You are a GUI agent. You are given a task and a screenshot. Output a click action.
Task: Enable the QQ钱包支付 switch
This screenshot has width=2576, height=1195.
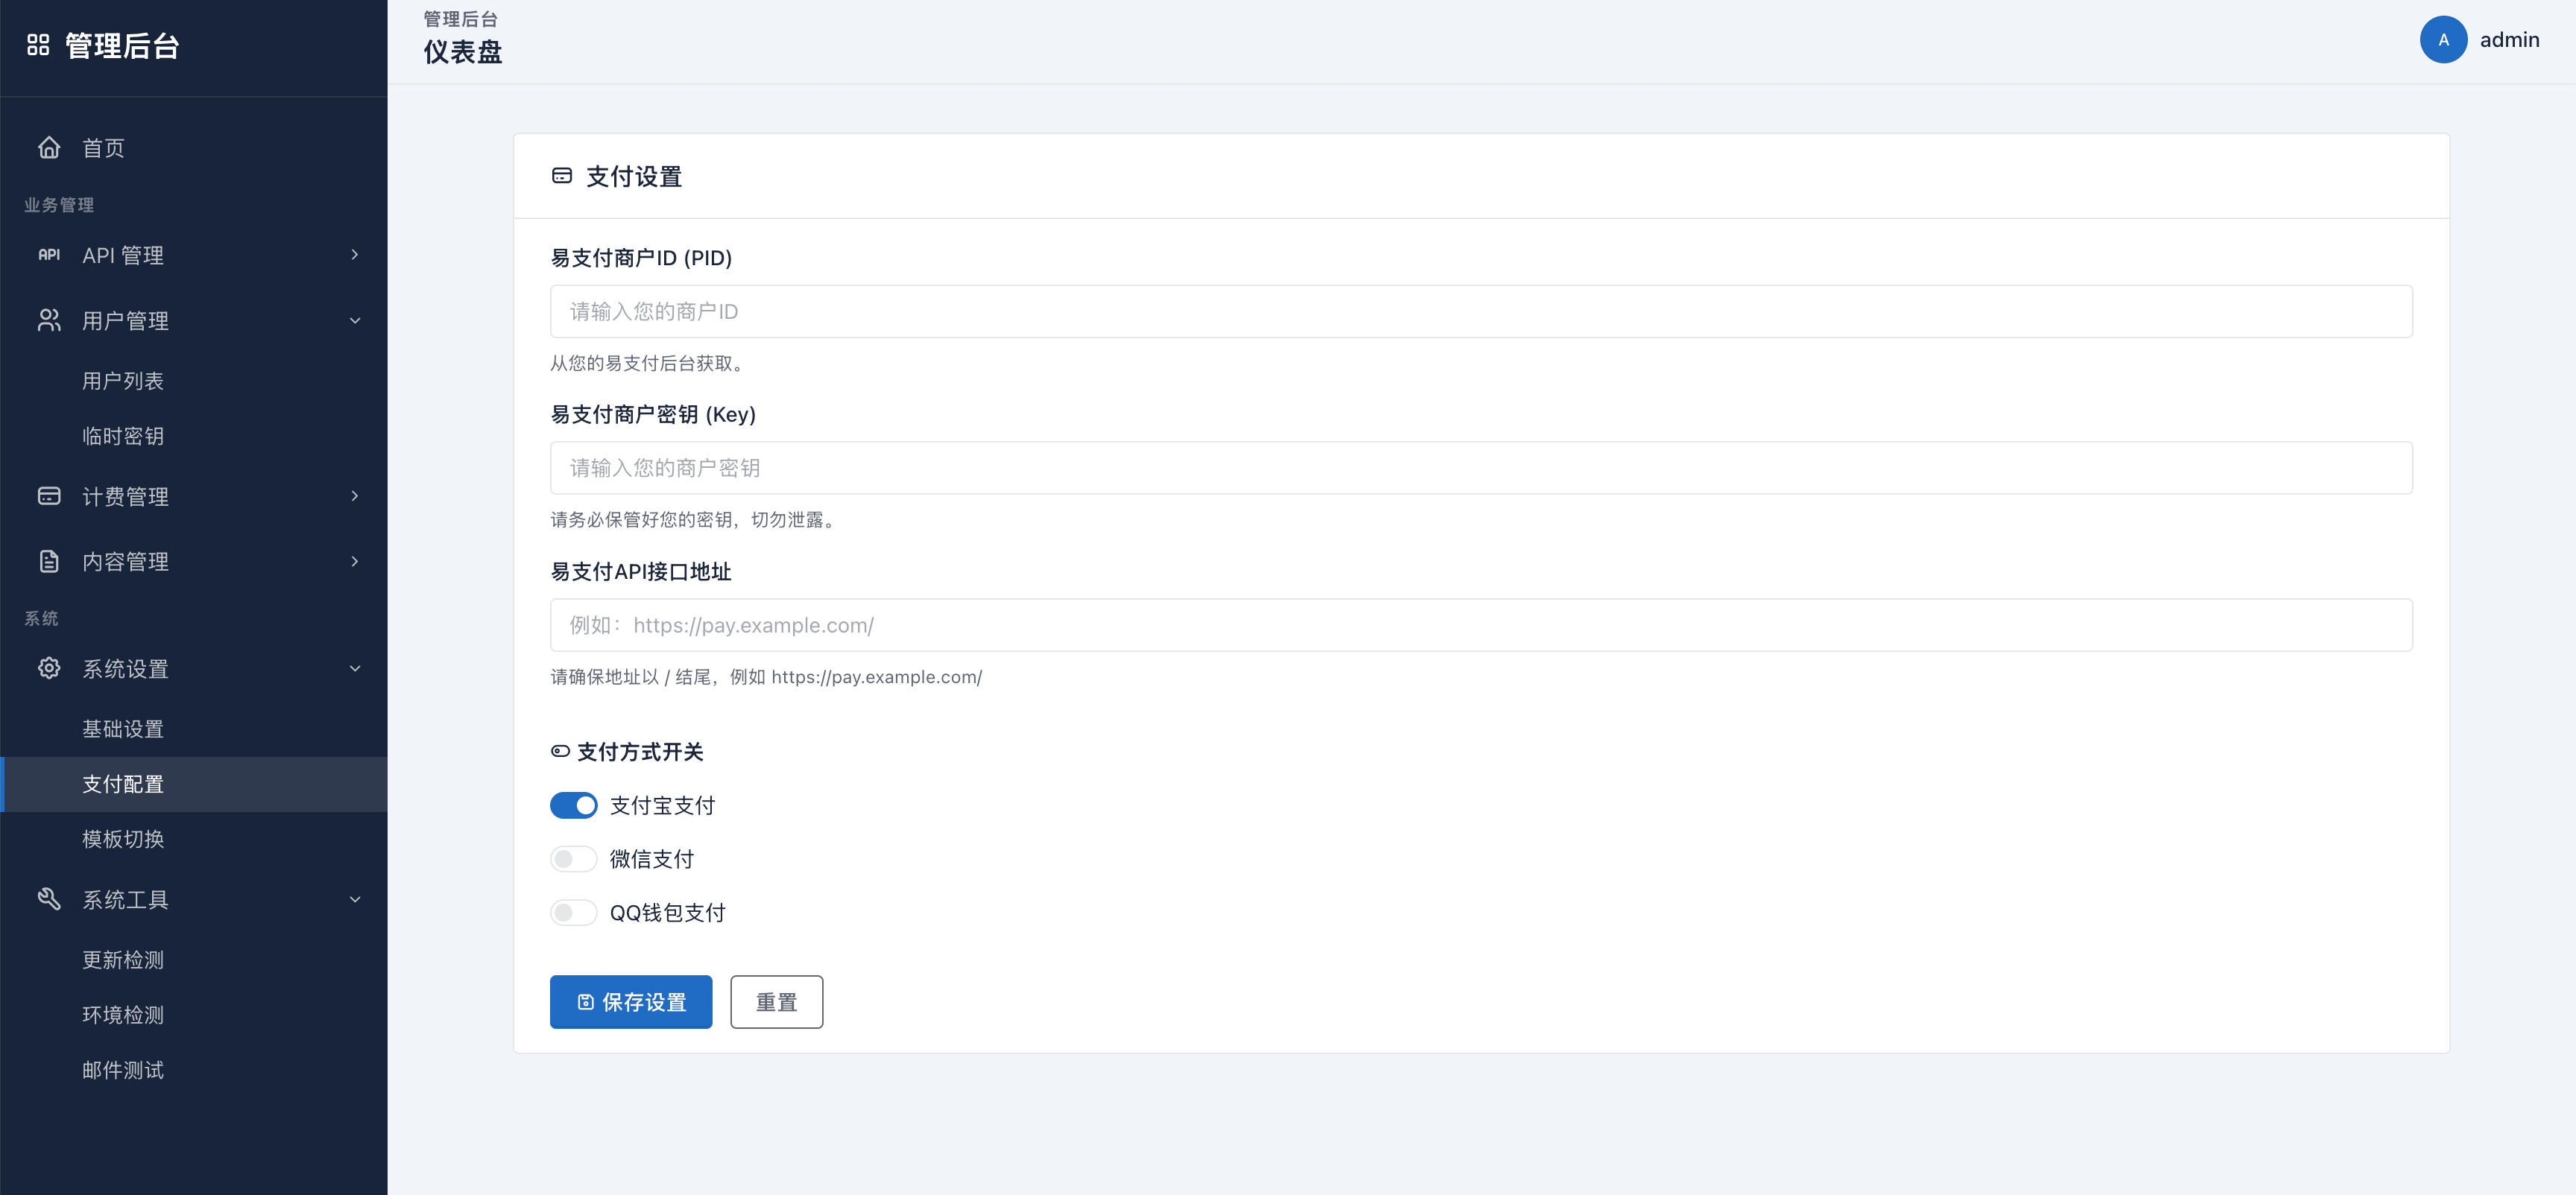point(573,912)
